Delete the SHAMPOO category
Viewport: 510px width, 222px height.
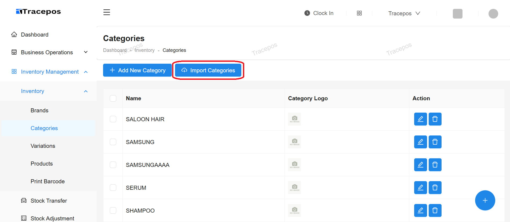click(x=435, y=210)
